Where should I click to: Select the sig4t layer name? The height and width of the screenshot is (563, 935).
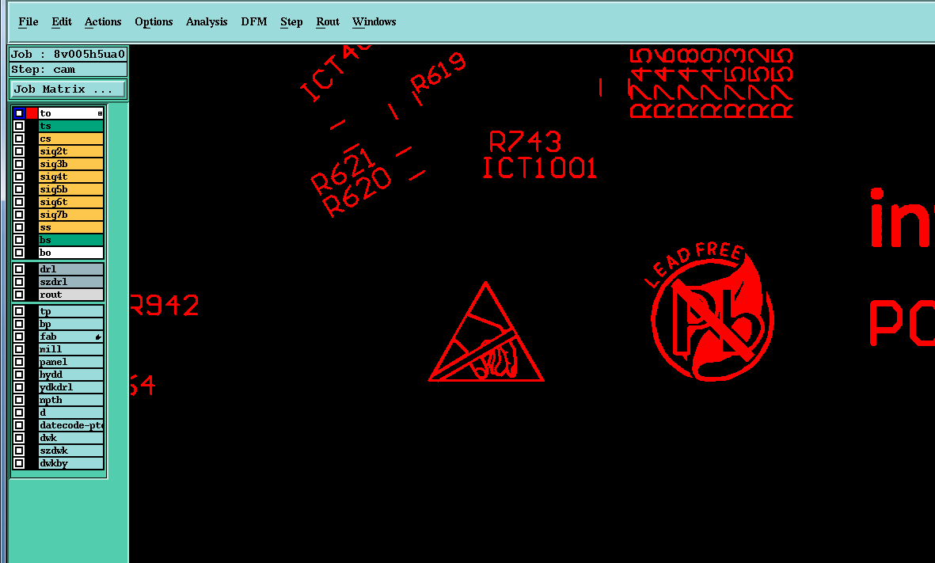71,177
